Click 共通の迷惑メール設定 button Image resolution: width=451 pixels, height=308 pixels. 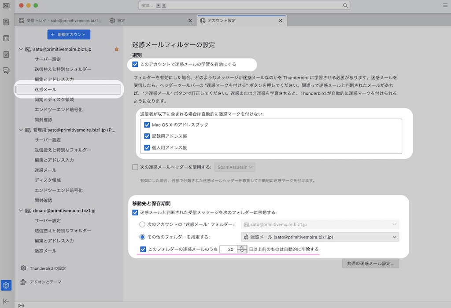click(370, 264)
